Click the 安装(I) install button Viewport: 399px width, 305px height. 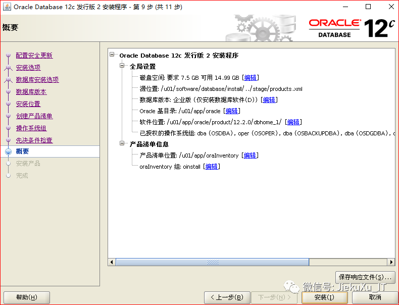coord(324,297)
